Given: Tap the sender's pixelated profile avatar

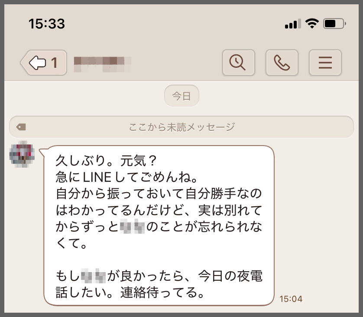Looking at the screenshot, I should (22, 154).
